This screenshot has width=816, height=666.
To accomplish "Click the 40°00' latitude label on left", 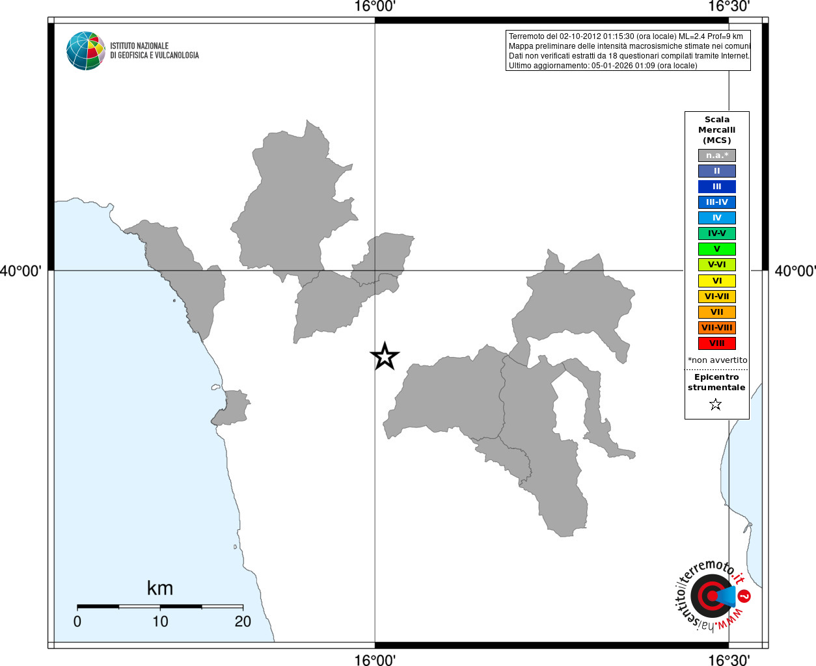I will point(20,271).
